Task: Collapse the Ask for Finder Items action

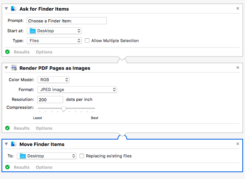Action: (6, 9)
